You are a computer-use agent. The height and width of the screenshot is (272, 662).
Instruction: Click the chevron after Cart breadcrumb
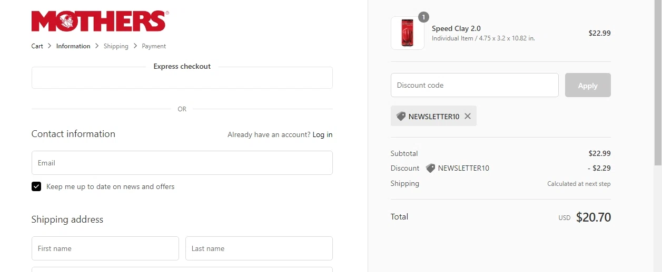tap(50, 46)
